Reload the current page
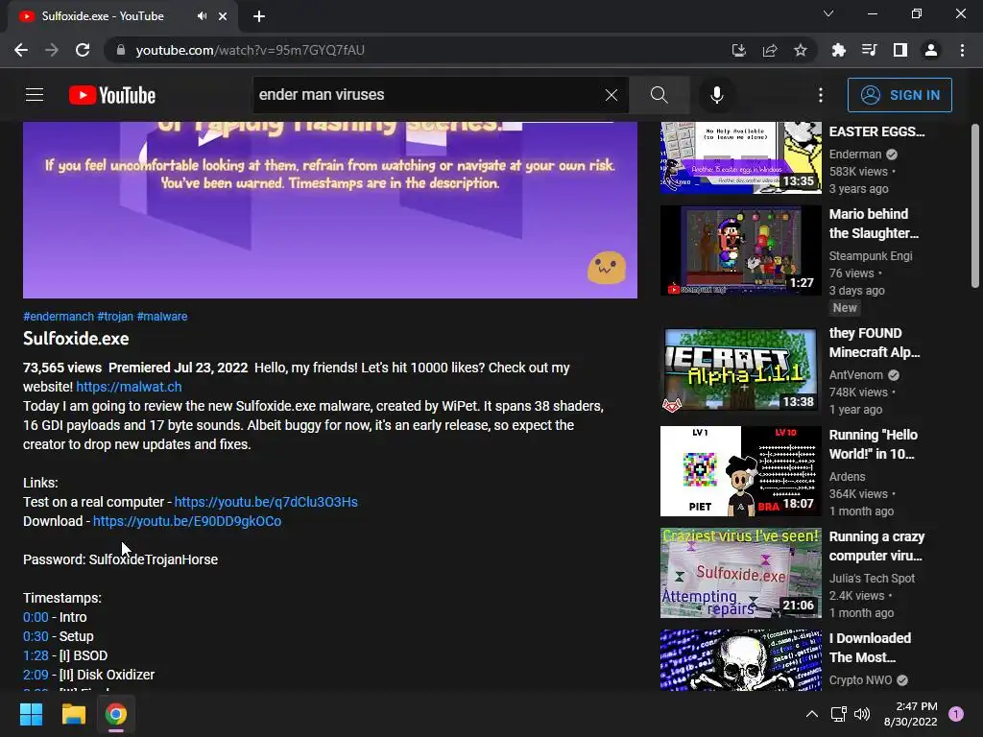This screenshot has width=983, height=737. click(83, 50)
